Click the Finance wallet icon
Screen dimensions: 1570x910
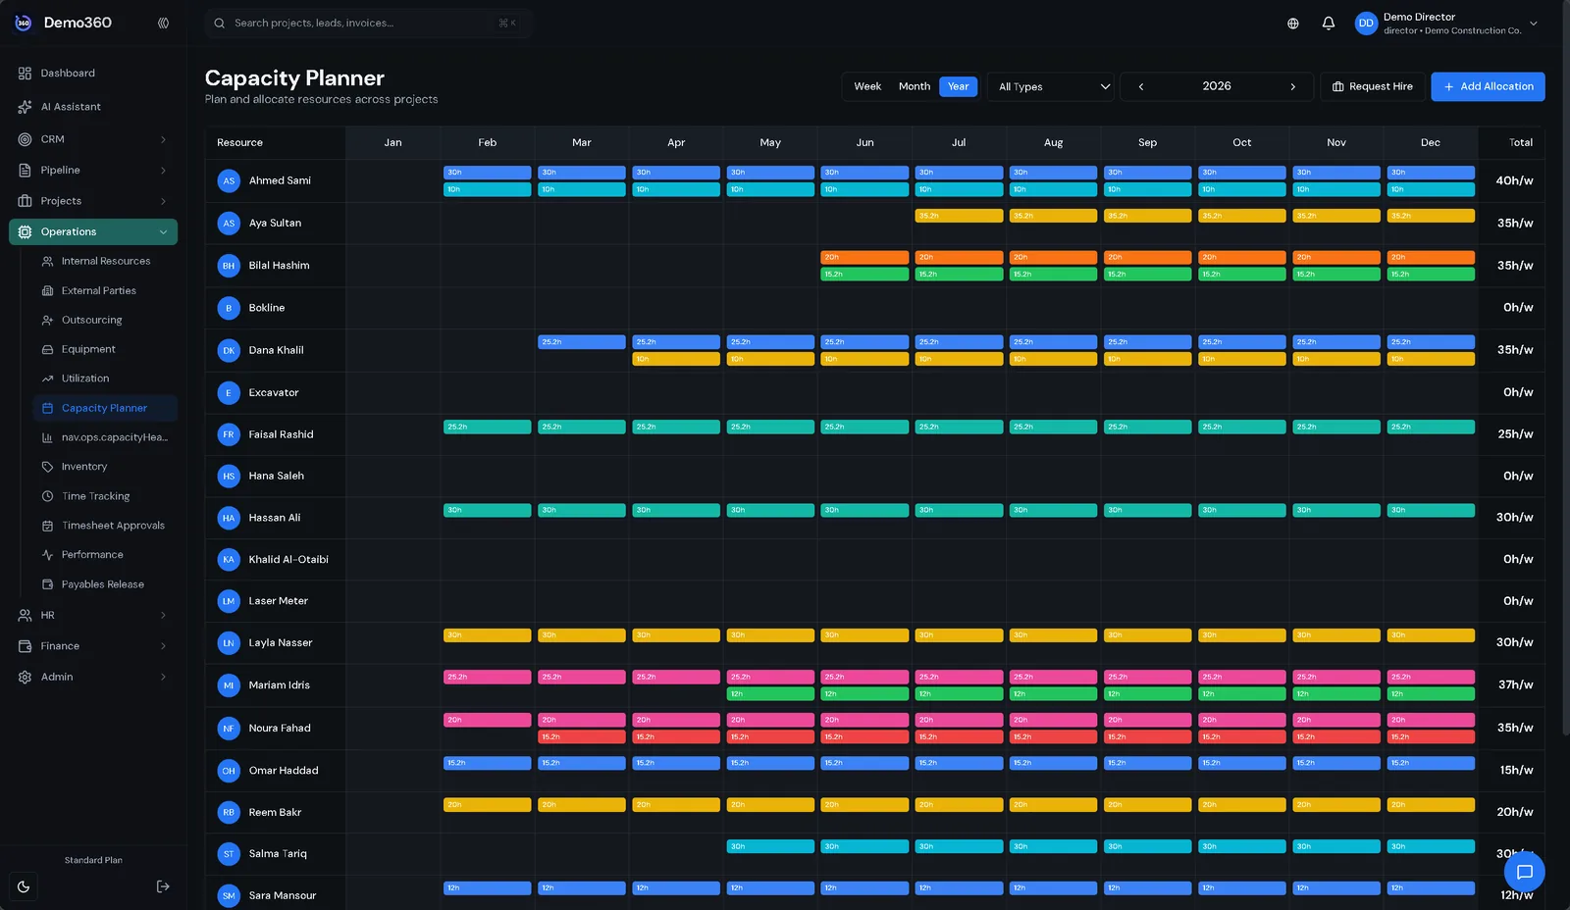[x=25, y=646]
